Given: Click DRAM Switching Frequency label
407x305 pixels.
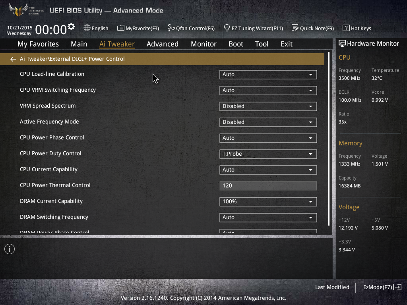Looking at the screenshot, I should (54, 217).
